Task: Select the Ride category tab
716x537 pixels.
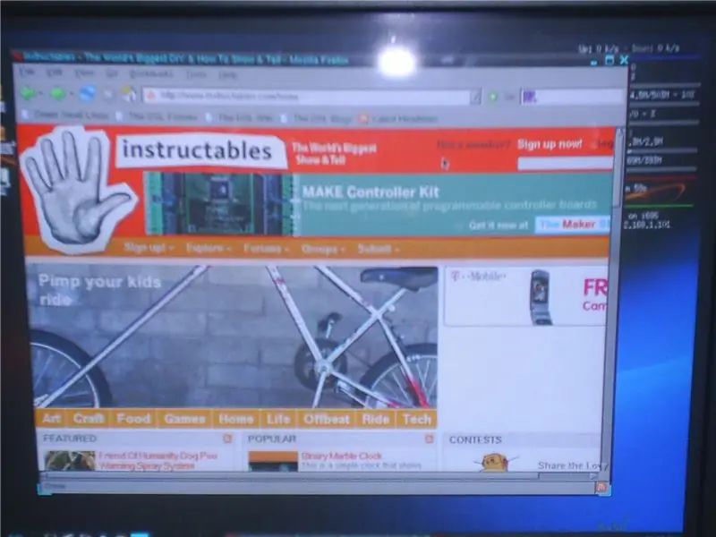Action: coord(375,419)
